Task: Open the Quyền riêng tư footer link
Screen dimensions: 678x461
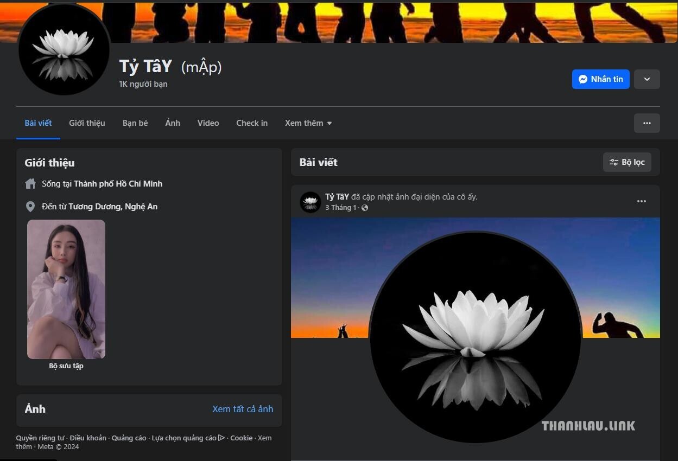Action: (40, 438)
